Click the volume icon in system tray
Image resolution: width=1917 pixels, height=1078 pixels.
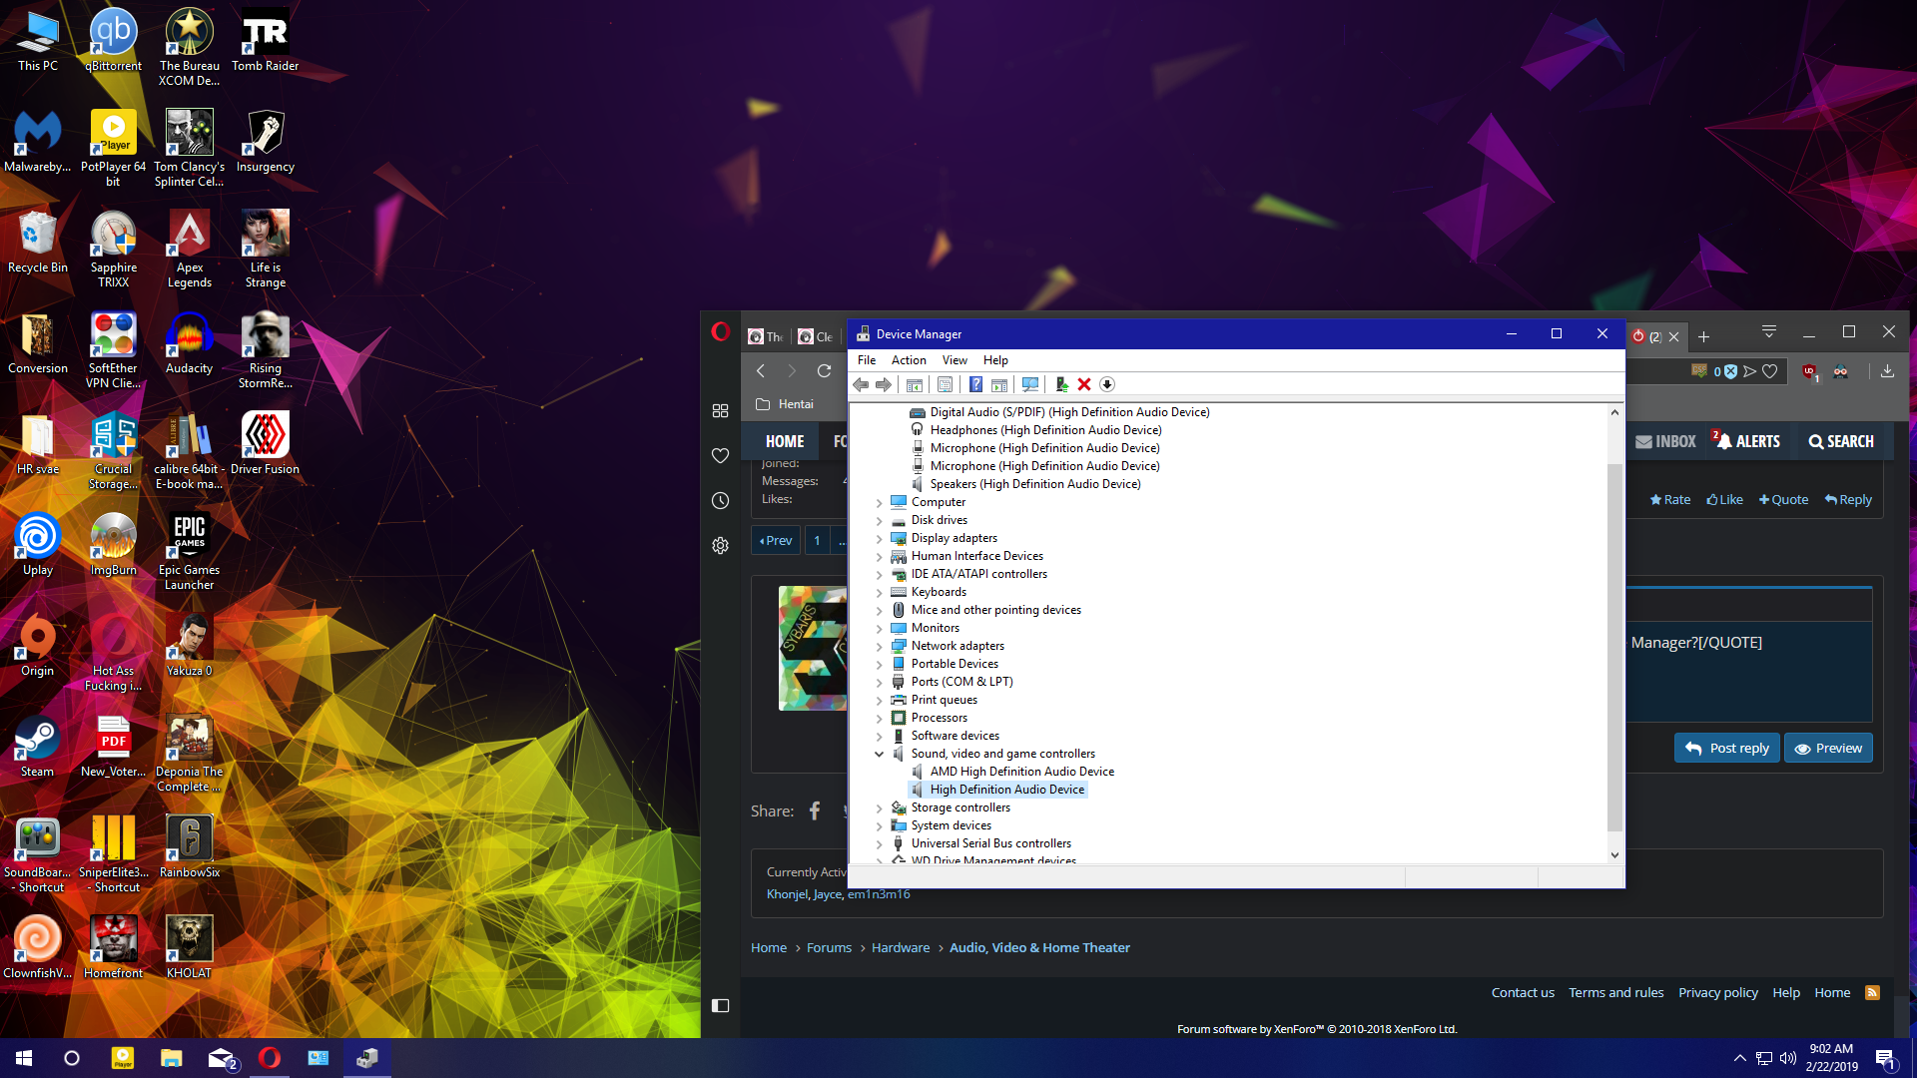tap(1787, 1058)
